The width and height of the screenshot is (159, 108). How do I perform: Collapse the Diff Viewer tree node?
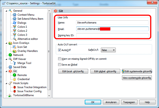(6, 59)
